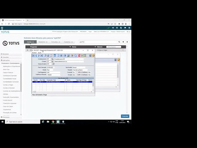Click the TOTVS round logo in header

(2, 28)
